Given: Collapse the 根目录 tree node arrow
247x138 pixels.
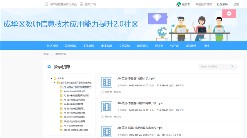Looking at the screenshot, I should click(51, 78).
